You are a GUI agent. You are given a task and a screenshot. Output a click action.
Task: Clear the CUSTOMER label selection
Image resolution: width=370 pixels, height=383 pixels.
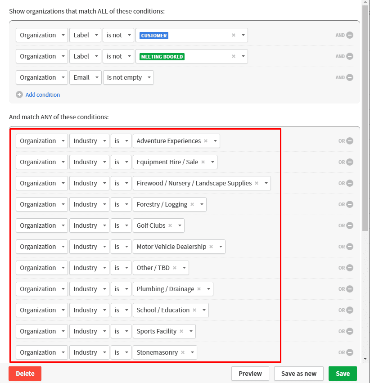(234, 35)
